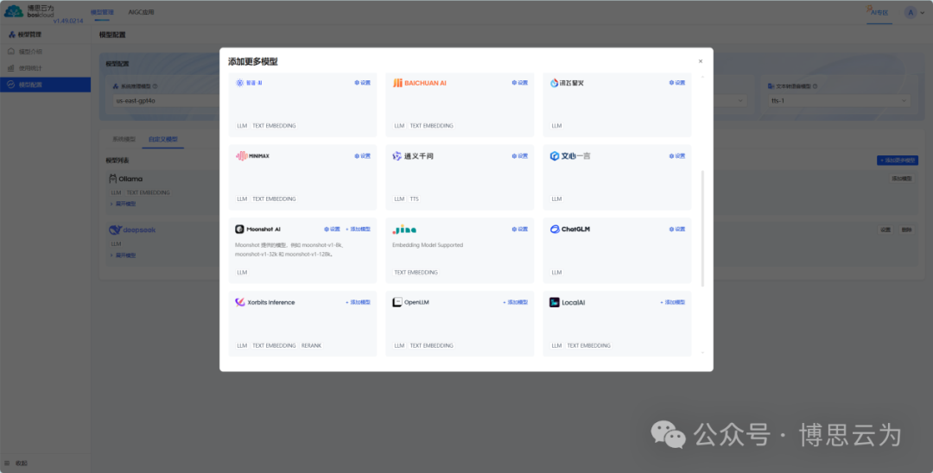Click the OpenLLM logo icon
The height and width of the screenshot is (473, 933).
[397, 302]
